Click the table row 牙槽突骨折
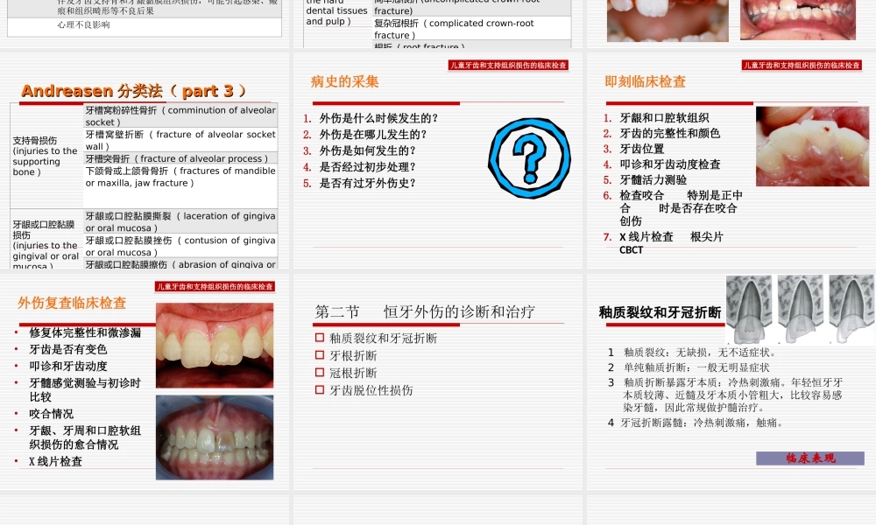 point(180,158)
